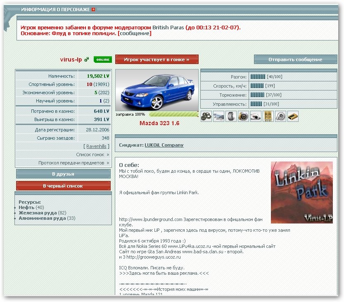Click the economic level value 5 (202)

(x=102, y=93)
